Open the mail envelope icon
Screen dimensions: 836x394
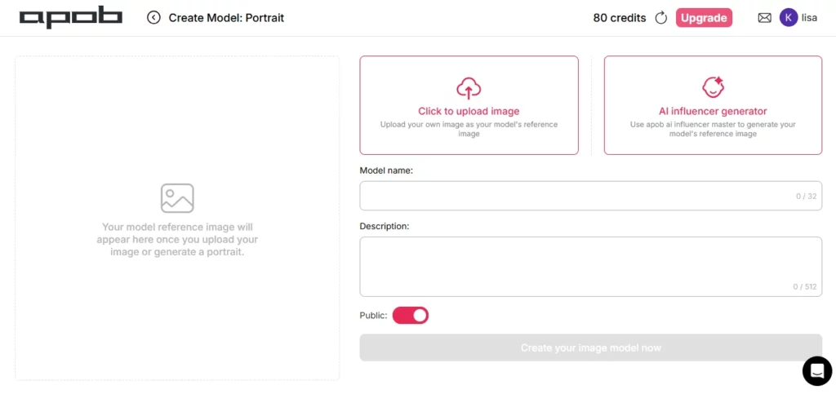click(764, 18)
